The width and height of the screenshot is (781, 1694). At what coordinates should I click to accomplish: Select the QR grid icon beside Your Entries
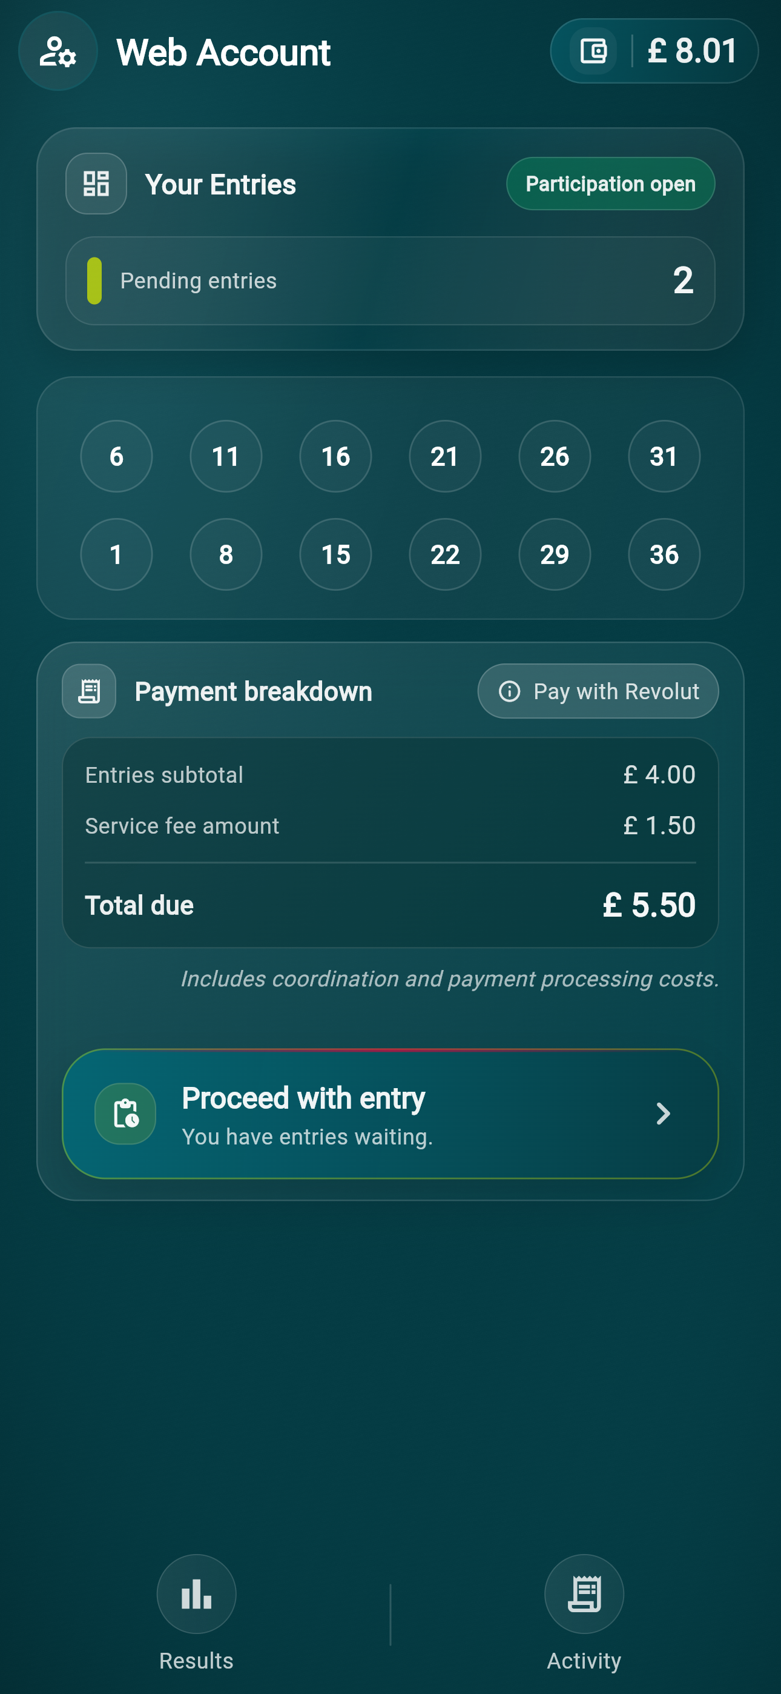tap(96, 184)
